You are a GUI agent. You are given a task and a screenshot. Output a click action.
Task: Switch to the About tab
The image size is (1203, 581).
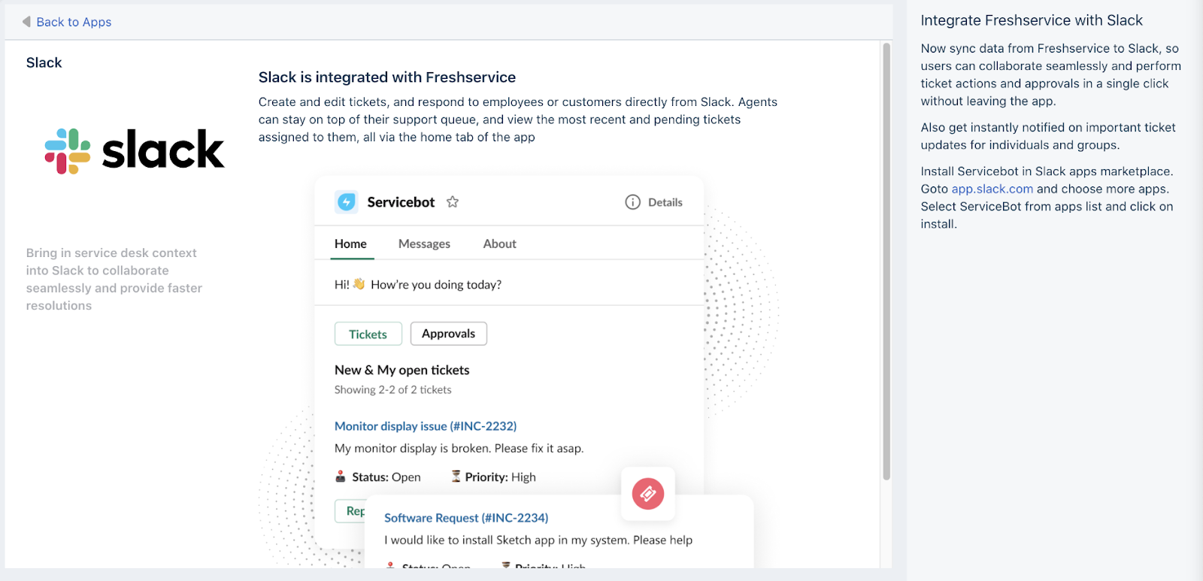(500, 244)
